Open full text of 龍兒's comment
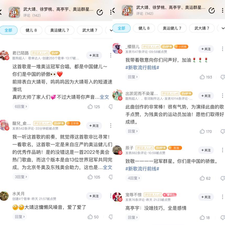The height and width of the screenshot is (225, 225). coord(107,167)
